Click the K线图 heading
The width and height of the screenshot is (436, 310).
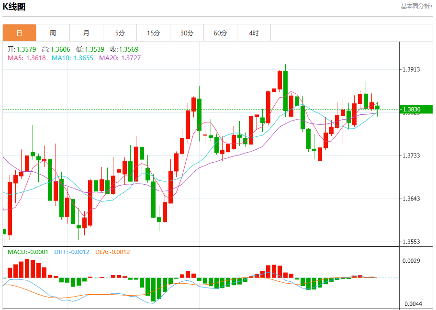click(x=14, y=6)
